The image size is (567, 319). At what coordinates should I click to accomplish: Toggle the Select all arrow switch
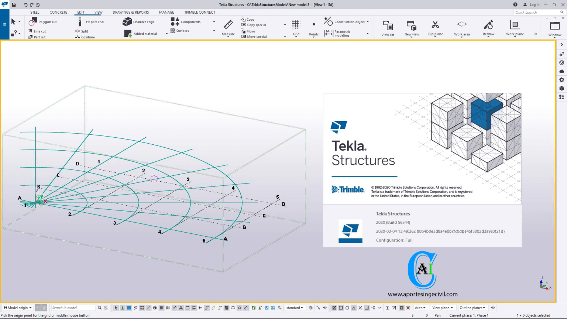point(116,308)
